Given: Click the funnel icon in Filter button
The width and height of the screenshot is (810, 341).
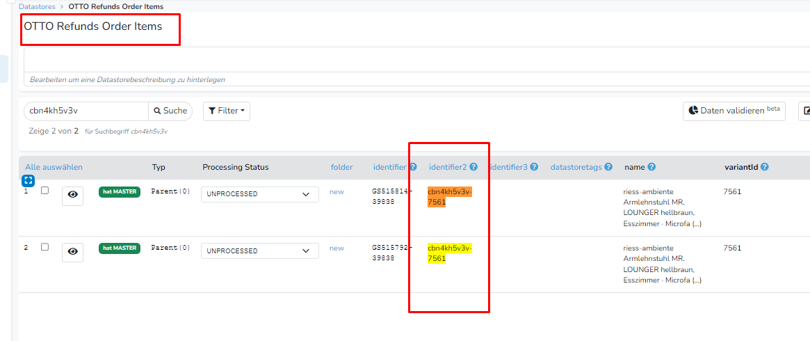Looking at the screenshot, I should coord(212,111).
